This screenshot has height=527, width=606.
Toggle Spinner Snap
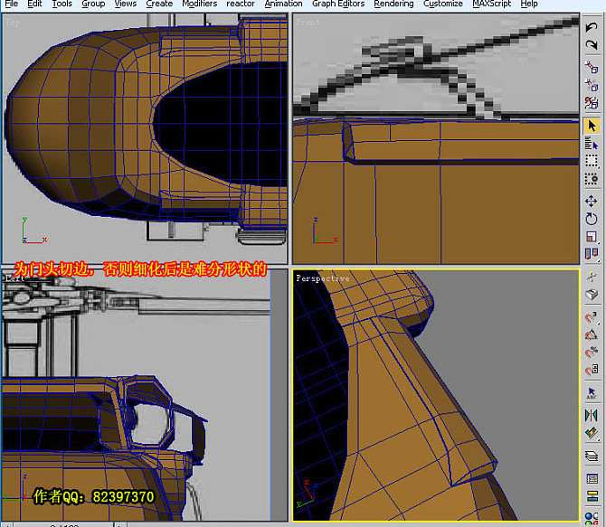coord(591,370)
